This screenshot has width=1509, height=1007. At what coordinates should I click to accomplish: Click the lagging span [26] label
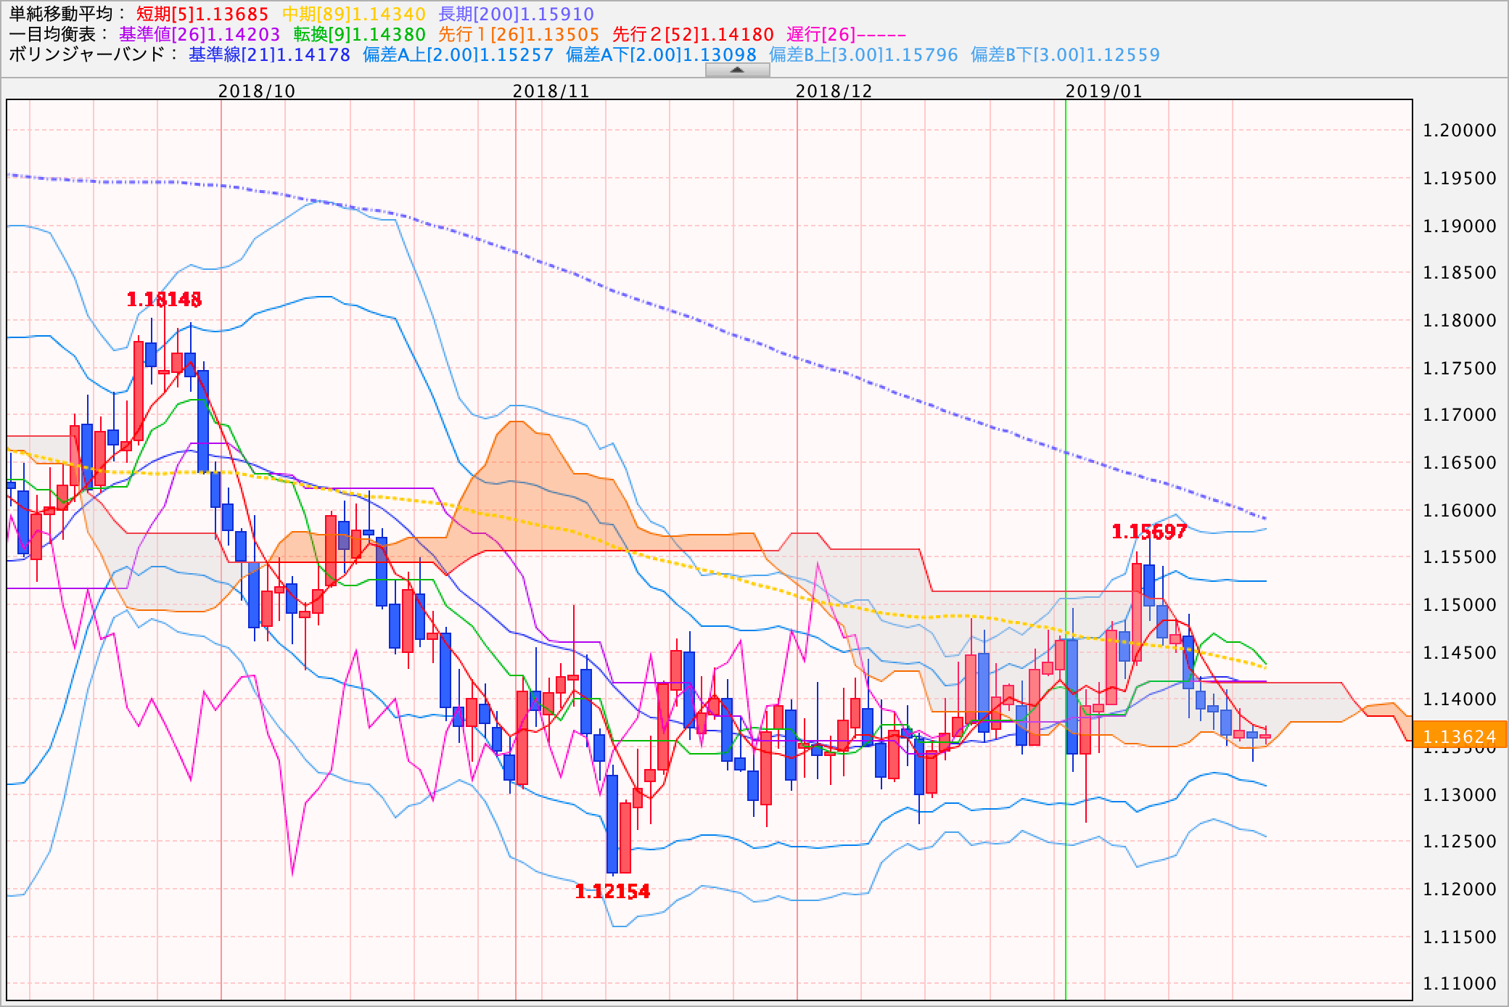(x=846, y=35)
